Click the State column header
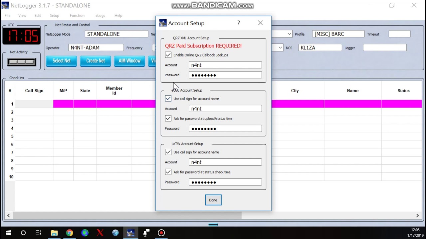This screenshot has height=239, width=426. (x=85, y=91)
